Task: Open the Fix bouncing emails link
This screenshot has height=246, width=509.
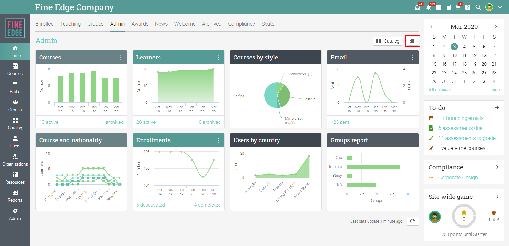Action: click(461, 118)
